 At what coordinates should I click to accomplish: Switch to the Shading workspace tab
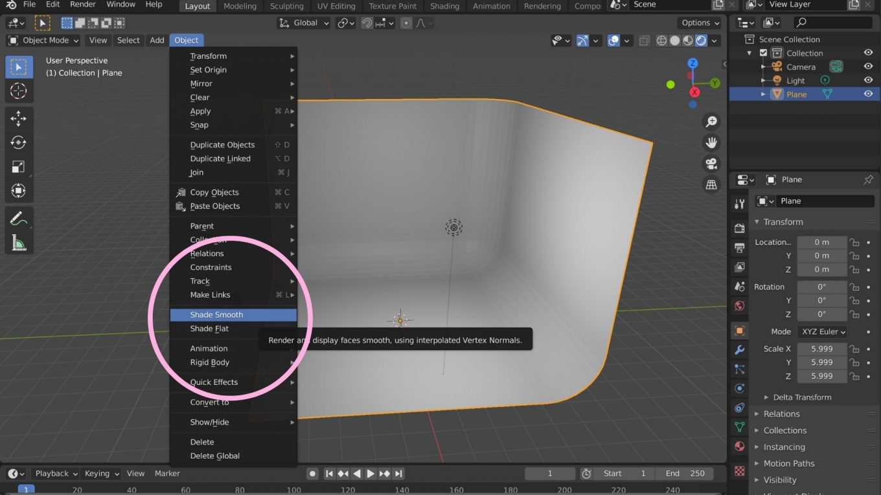[444, 6]
